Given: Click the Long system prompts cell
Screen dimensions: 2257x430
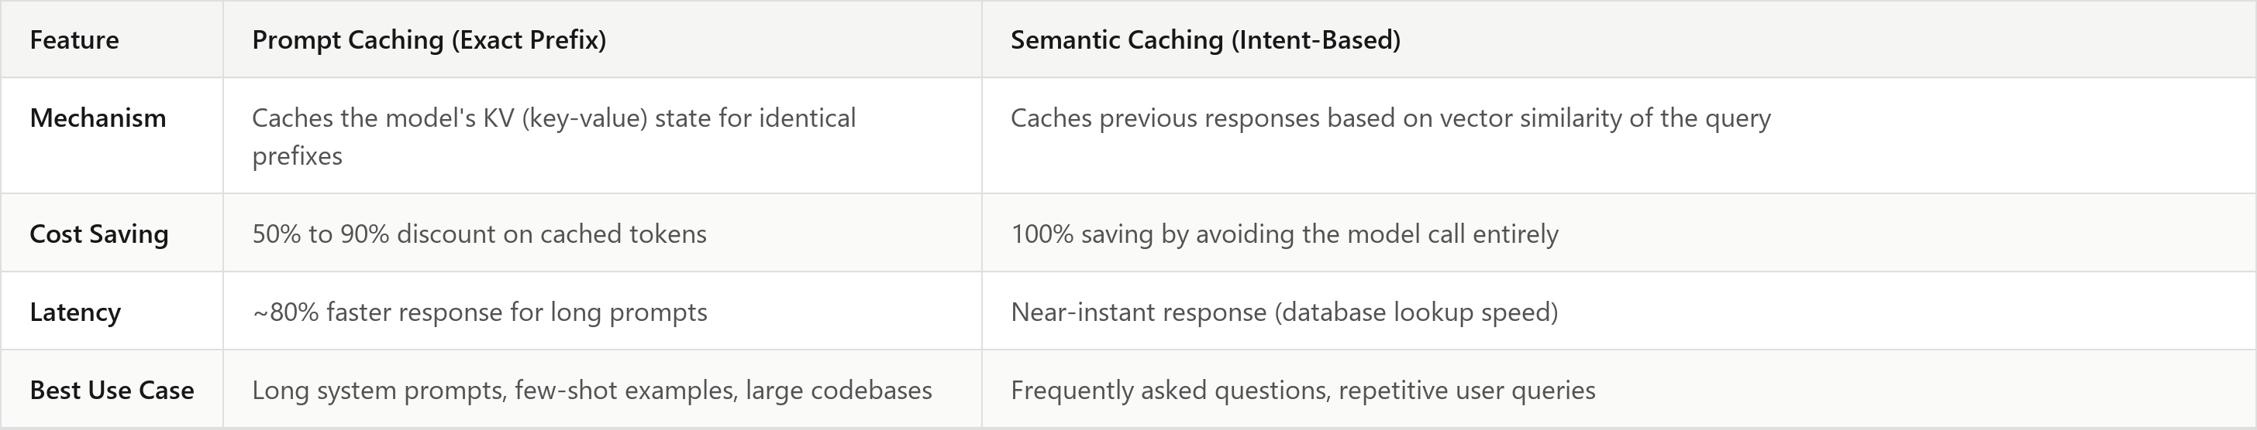Looking at the screenshot, I should click(603, 390).
